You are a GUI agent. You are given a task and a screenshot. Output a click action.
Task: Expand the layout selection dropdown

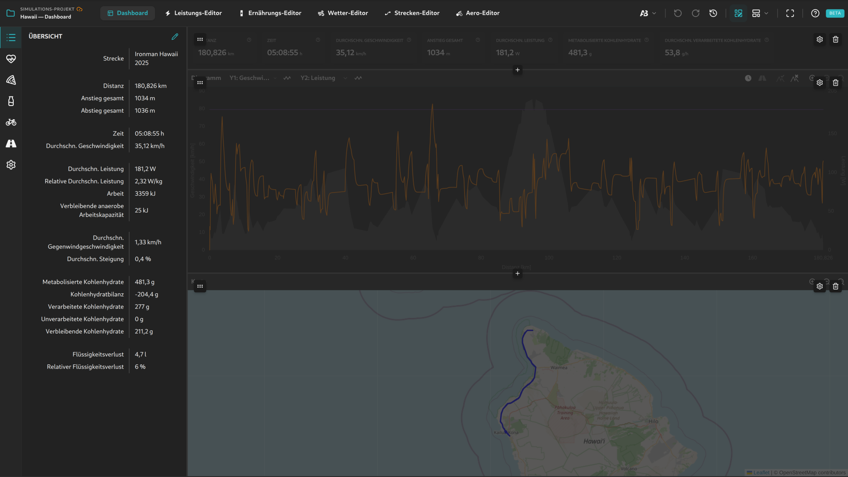click(x=760, y=13)
